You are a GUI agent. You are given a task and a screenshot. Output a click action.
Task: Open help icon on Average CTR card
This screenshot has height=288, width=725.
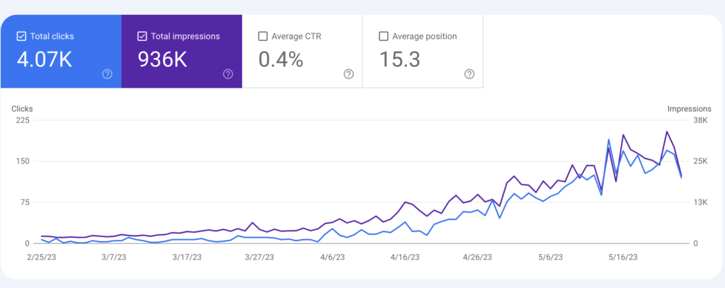coord(348,74)
